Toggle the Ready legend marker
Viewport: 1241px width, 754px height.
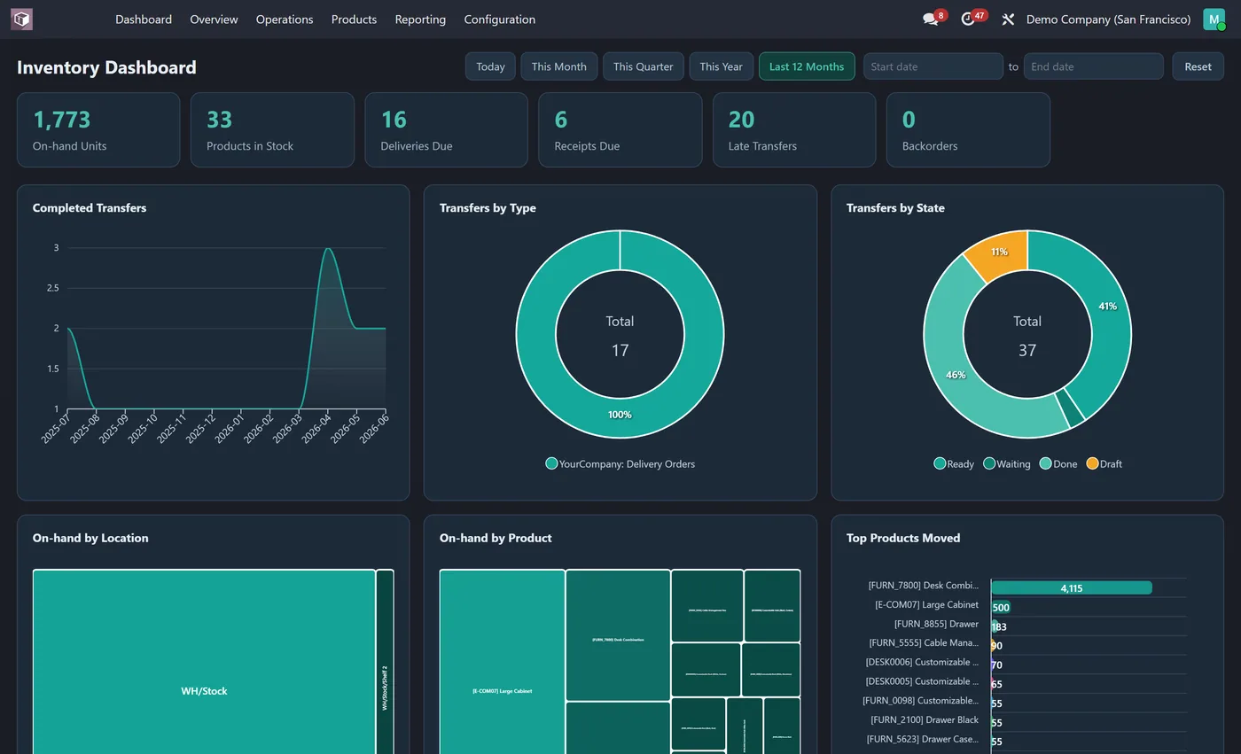coord(940,463)
